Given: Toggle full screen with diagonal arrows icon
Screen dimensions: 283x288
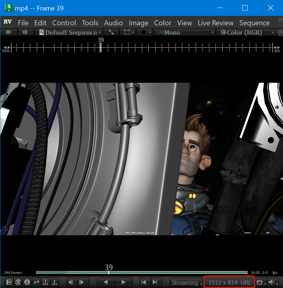Looking at the screenshot, I should click(x=111, y=32).
